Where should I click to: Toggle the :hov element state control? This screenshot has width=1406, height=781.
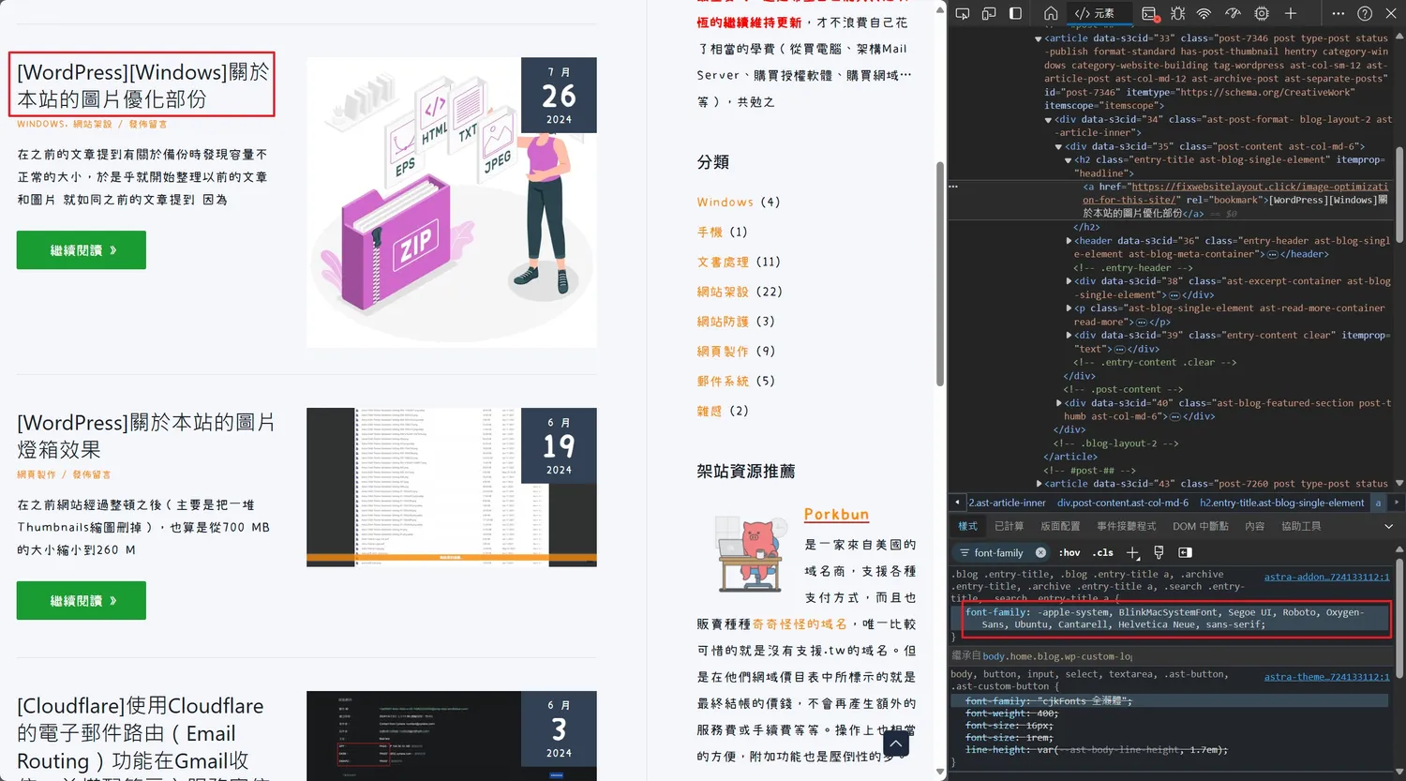click(1069, 552)
